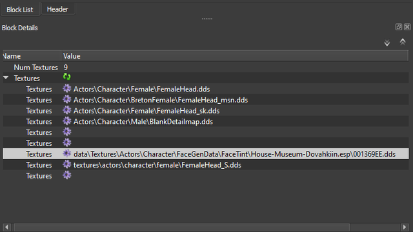413x232 pixels.
Task: Expand all rows with double-down chevron
Action: tap(387, 43)
